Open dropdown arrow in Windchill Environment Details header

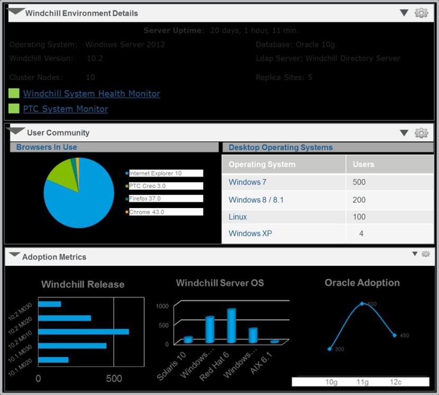[x=404, y=13]
